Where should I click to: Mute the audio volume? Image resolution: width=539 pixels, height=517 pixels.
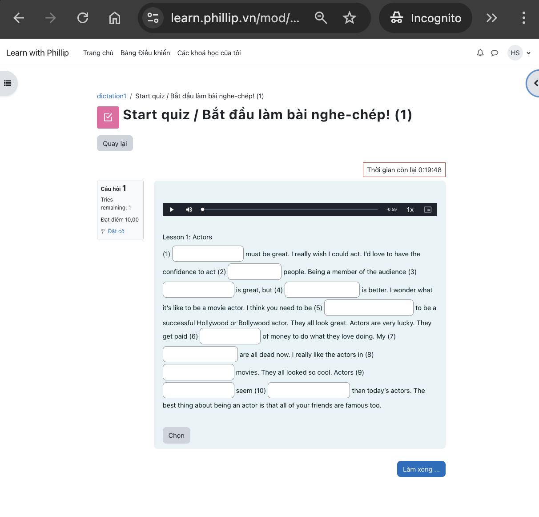pyautogui.click(x=189, y=209)
